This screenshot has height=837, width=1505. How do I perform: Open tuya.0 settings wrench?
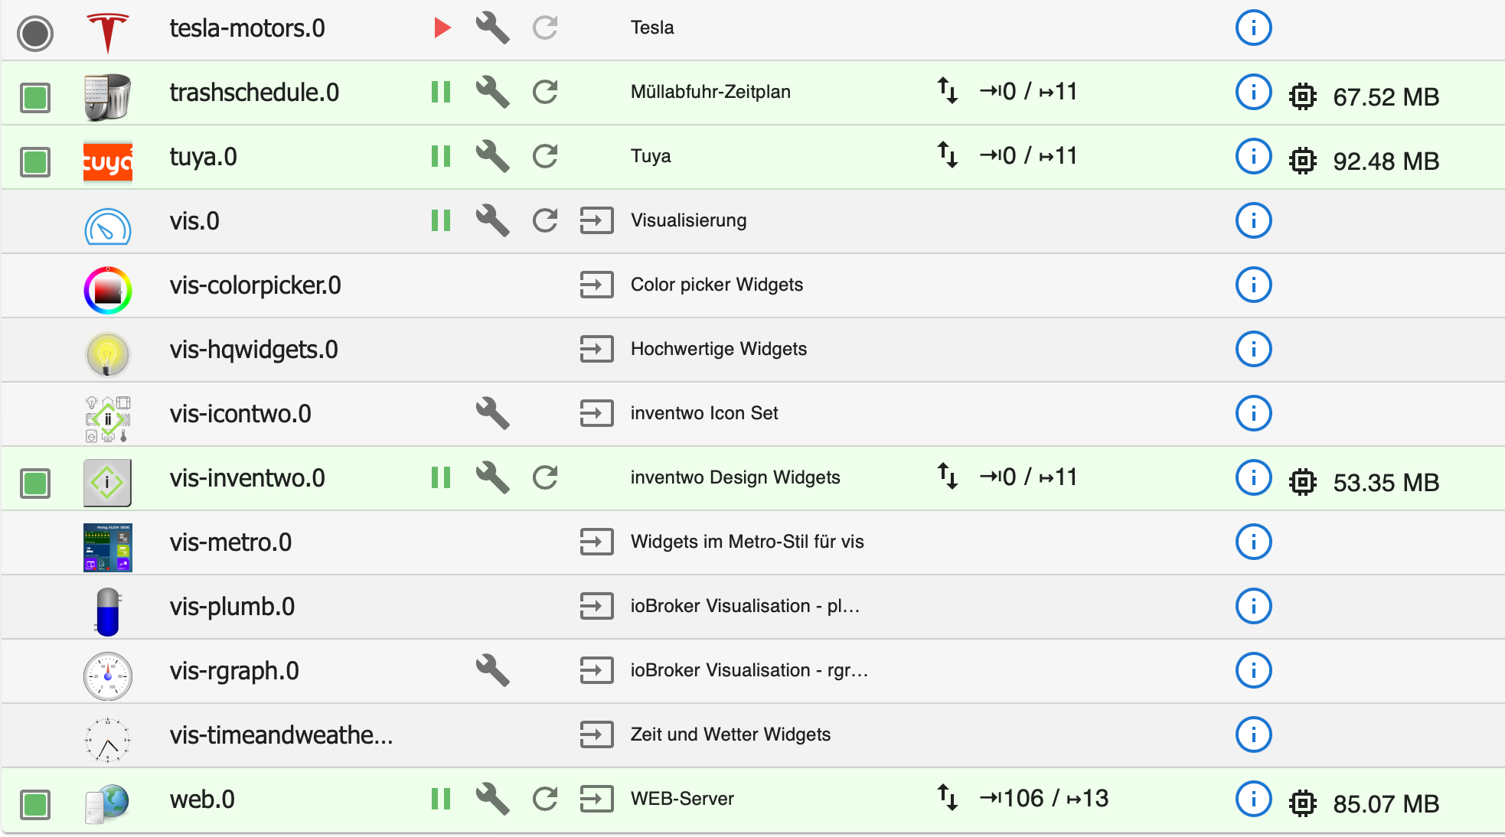point(492,157)
